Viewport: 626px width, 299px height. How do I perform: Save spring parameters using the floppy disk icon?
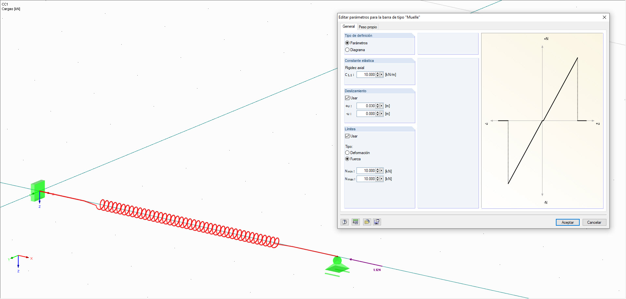(x=377, y=222)
